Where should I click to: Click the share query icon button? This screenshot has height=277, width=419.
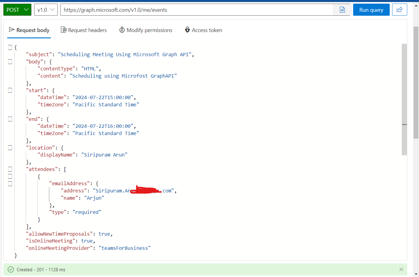[399, 10]
